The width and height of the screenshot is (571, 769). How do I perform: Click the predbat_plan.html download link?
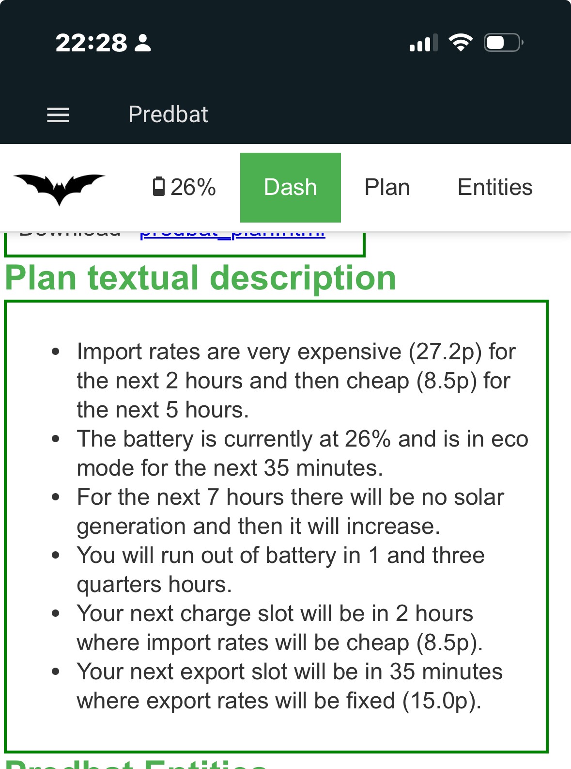pyautogui.click(x=232, y=235)
